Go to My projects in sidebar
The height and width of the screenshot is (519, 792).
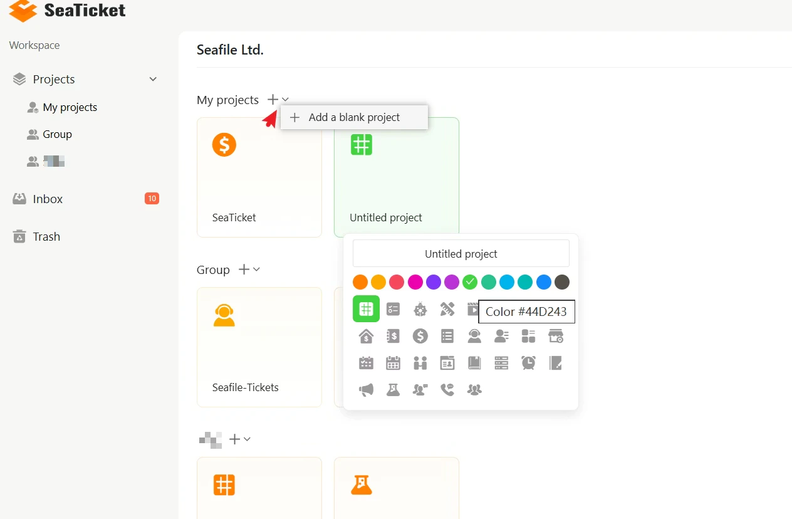tap(62, 107)
